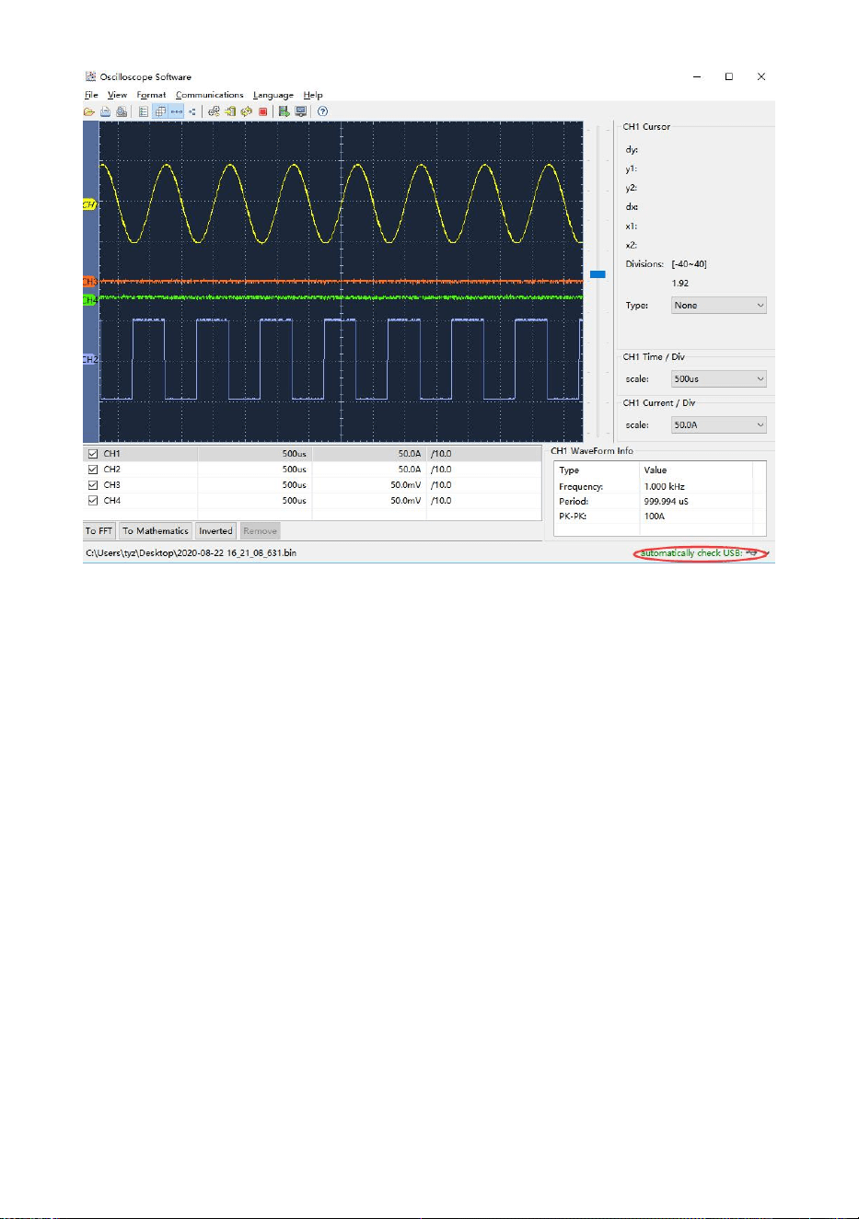
Task: Click the save waveform toolbar icon
Action: click(x=105, y=111)
